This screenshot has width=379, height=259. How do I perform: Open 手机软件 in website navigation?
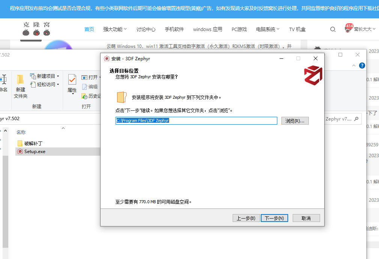pos(174,29)
